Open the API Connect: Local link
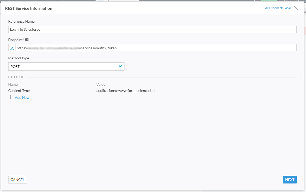The image size is (306, 192). coord(278,8)
